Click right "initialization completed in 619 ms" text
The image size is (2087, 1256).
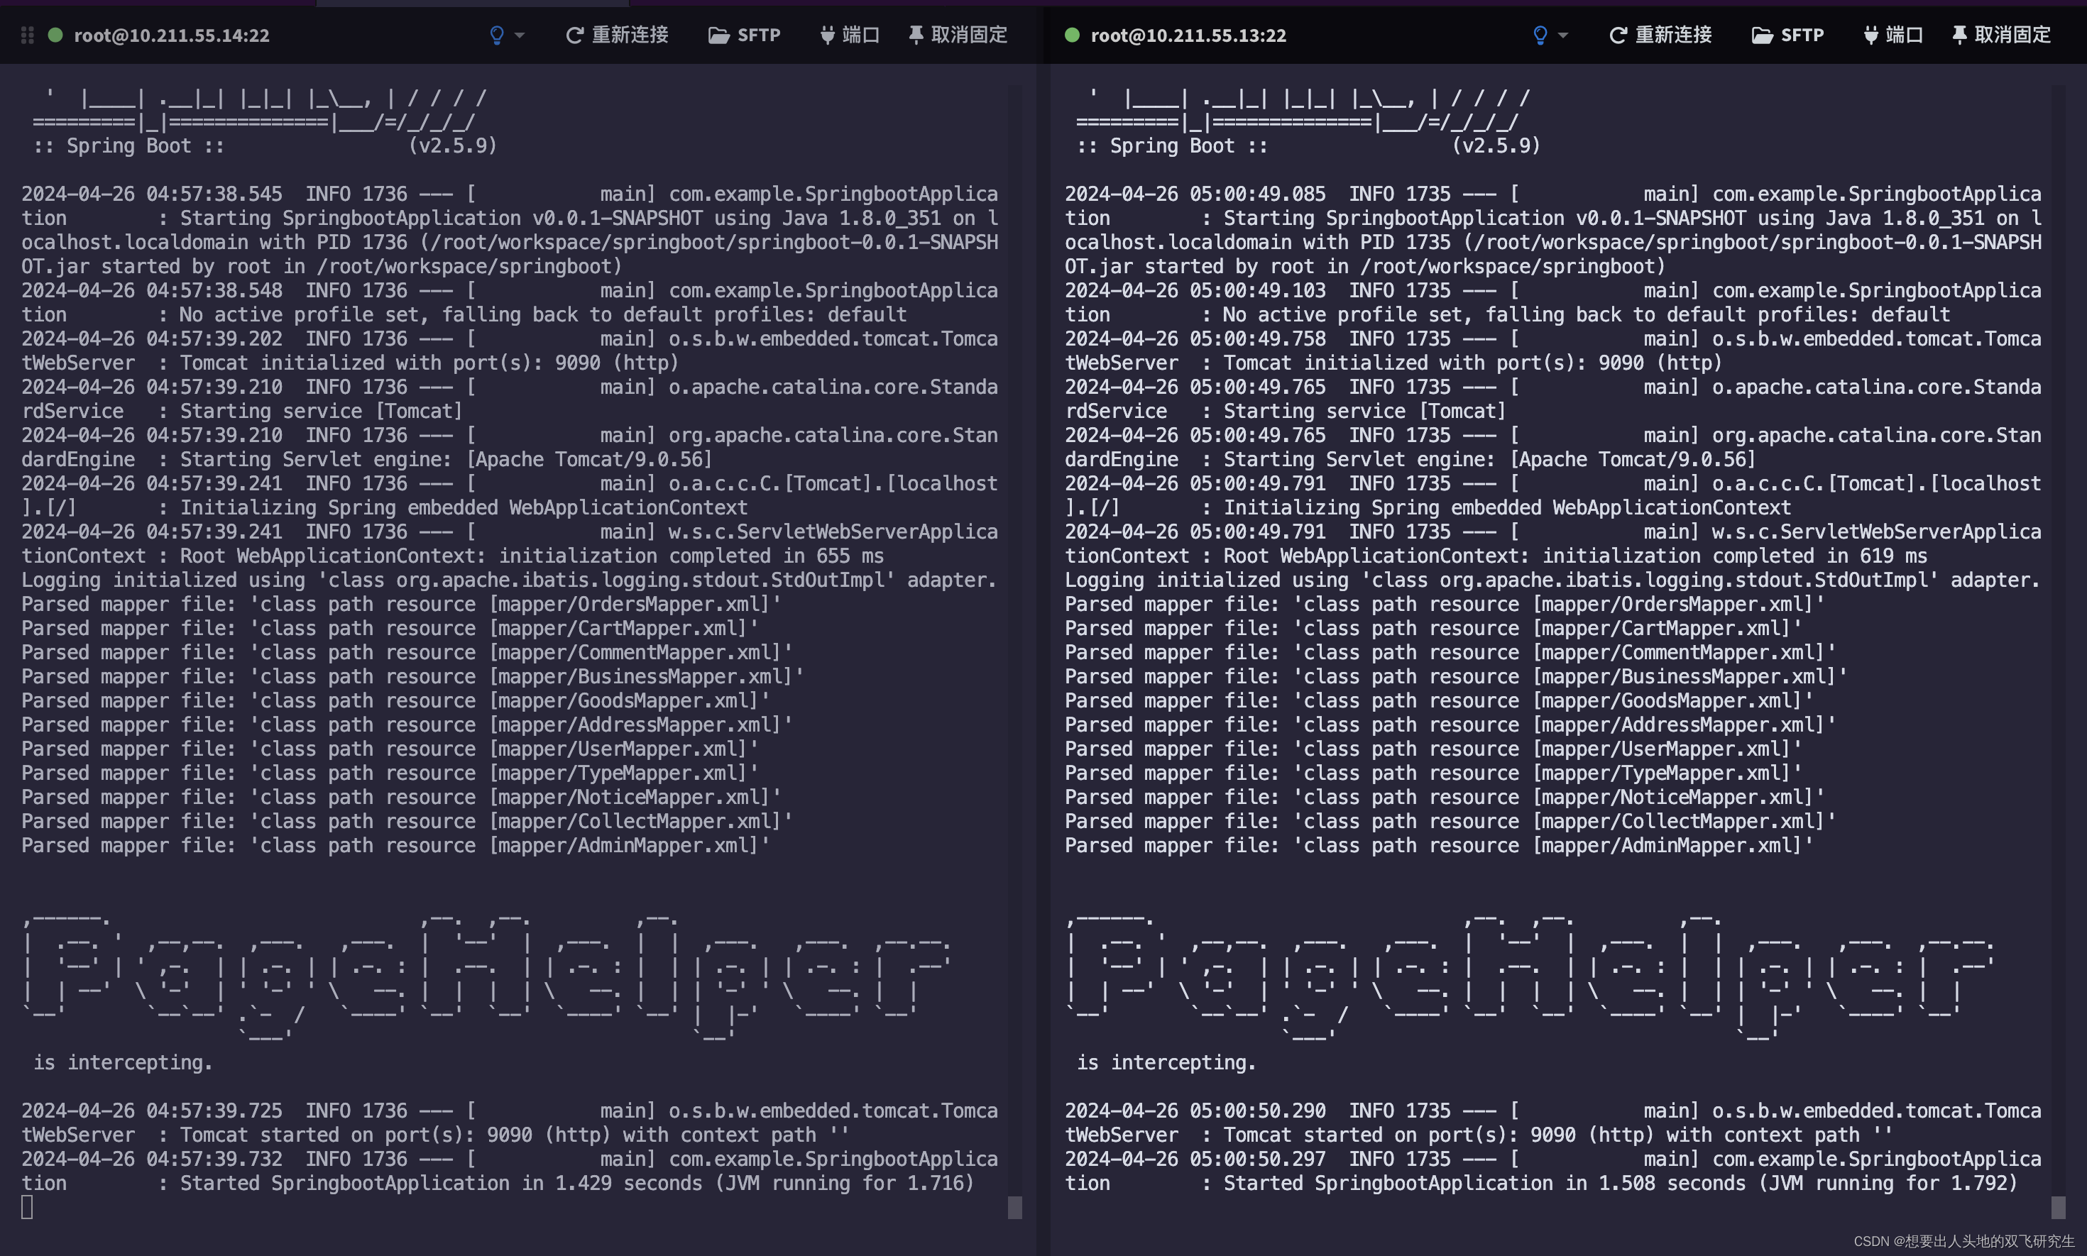point(1734,556)
